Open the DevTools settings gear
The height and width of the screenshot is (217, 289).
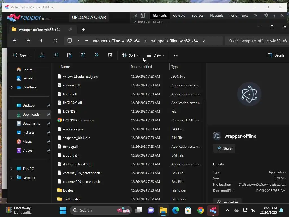click(x=266, y=16)
